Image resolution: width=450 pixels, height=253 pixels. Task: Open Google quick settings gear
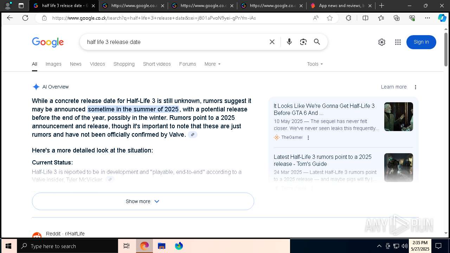point(382,42)
